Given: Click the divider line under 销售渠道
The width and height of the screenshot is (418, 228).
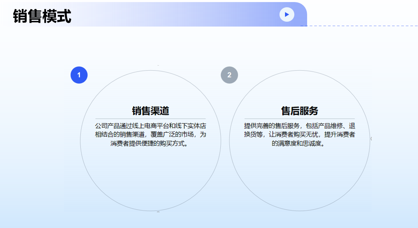Looking at the screenshot, I should 151,119.
